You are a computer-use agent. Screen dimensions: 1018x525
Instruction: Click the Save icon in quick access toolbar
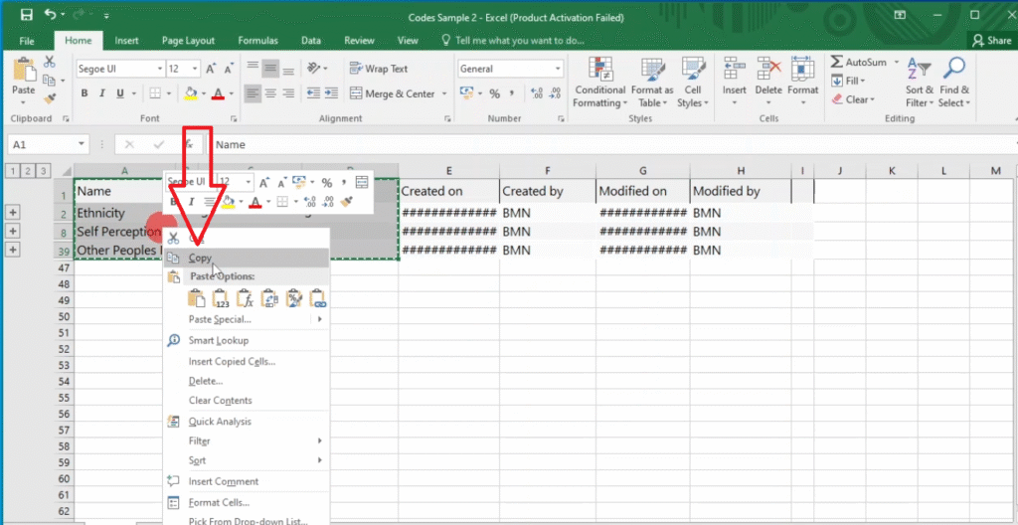[x=26, y=16]
